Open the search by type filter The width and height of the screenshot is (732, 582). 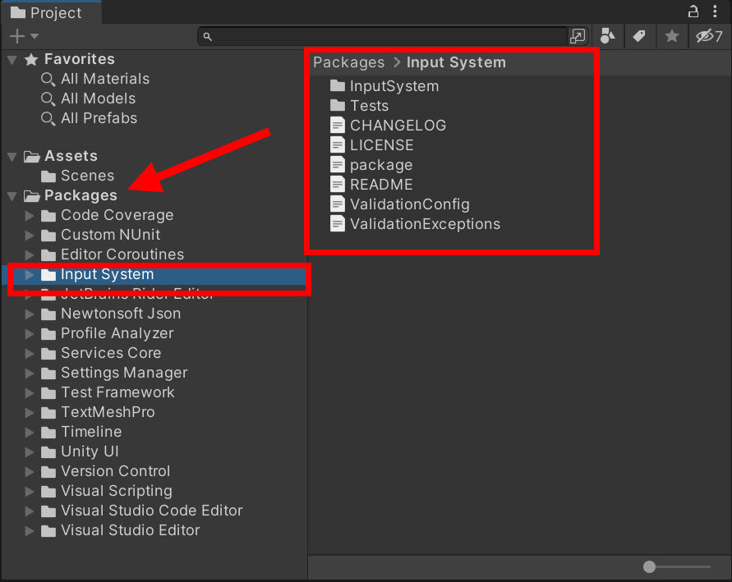coord(607,36)
